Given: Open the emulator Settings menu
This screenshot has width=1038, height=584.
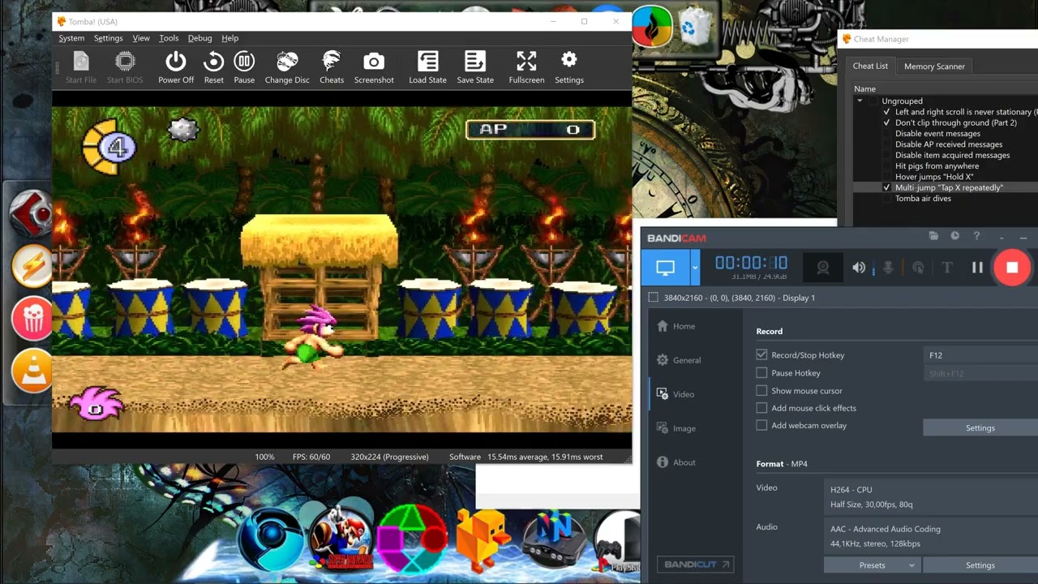Looking at the screenshot, I should point(108,38).
